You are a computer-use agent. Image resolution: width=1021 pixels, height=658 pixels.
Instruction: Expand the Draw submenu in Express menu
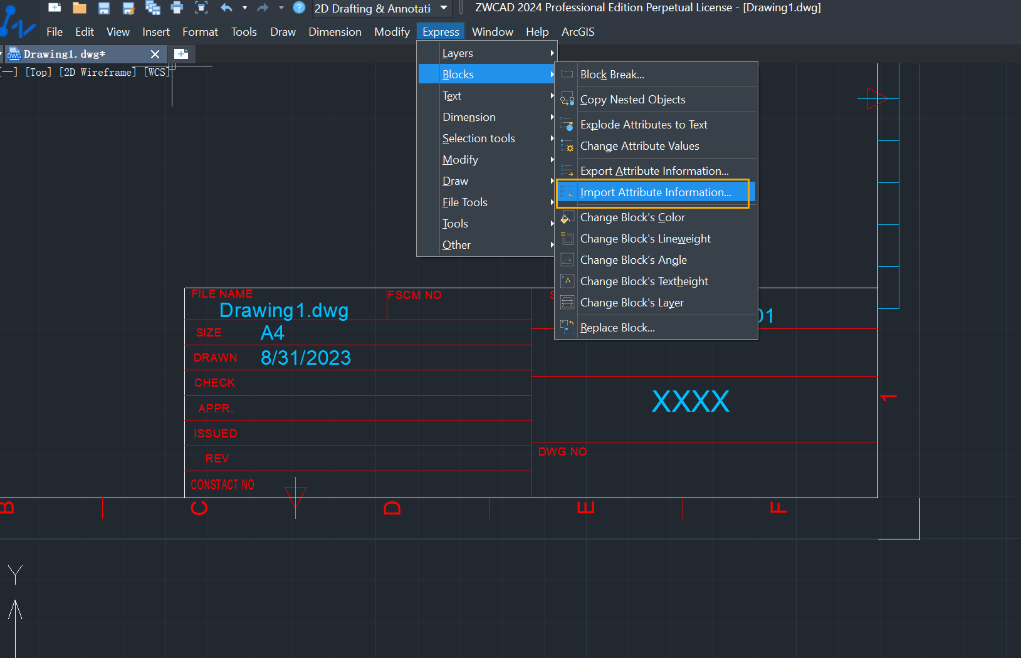coord(486,181)
